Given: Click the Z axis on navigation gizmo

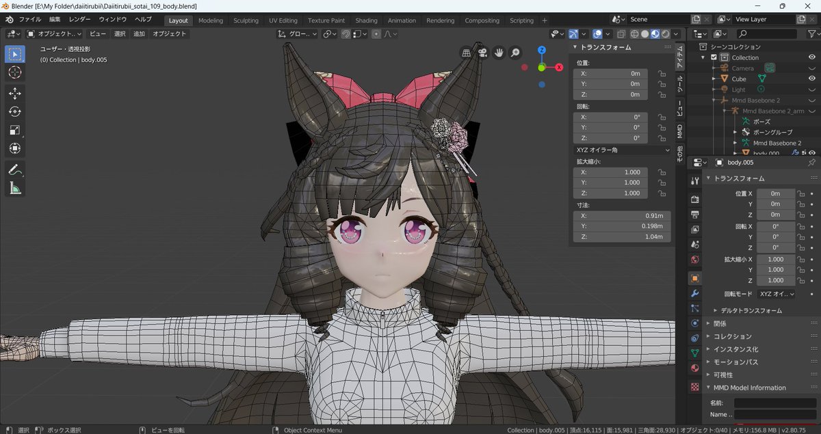Looking at the screenshot, I should (541, 51).
